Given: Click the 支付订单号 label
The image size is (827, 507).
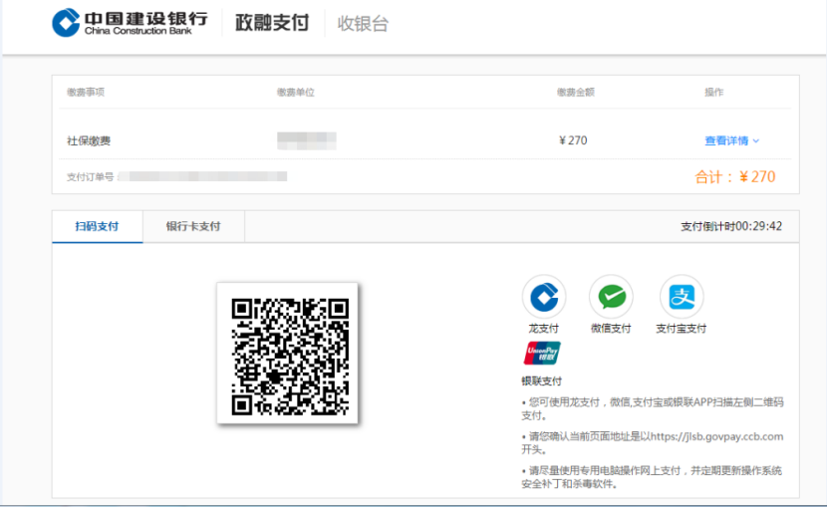Looking at the screenshot, I should pyautogui.click(x=91, y=177).
